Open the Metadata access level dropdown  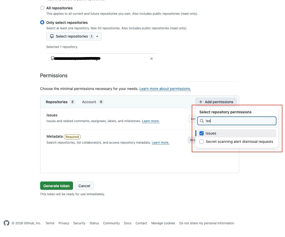point(191,140)
